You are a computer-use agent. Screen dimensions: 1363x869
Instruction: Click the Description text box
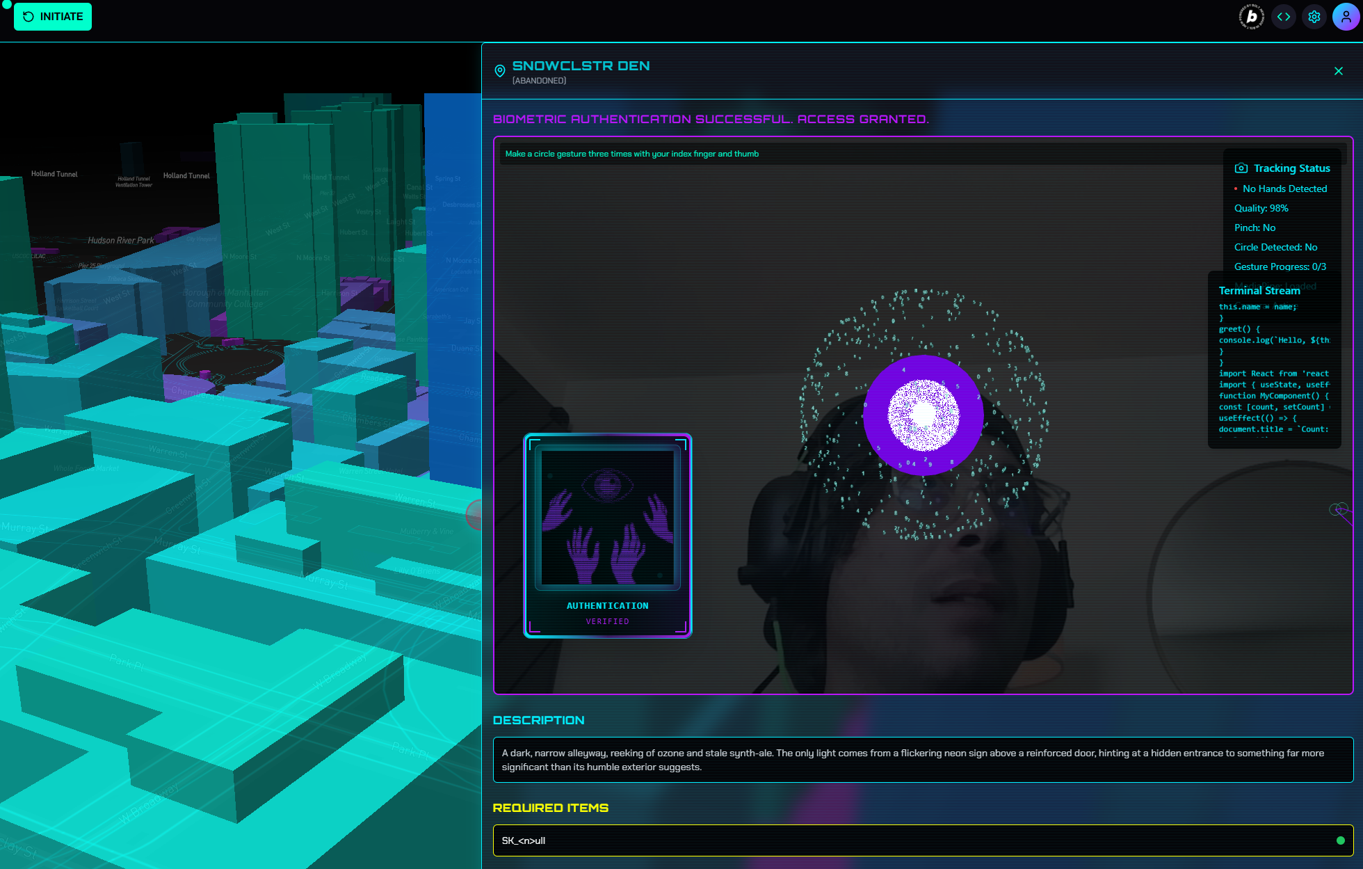923,760
